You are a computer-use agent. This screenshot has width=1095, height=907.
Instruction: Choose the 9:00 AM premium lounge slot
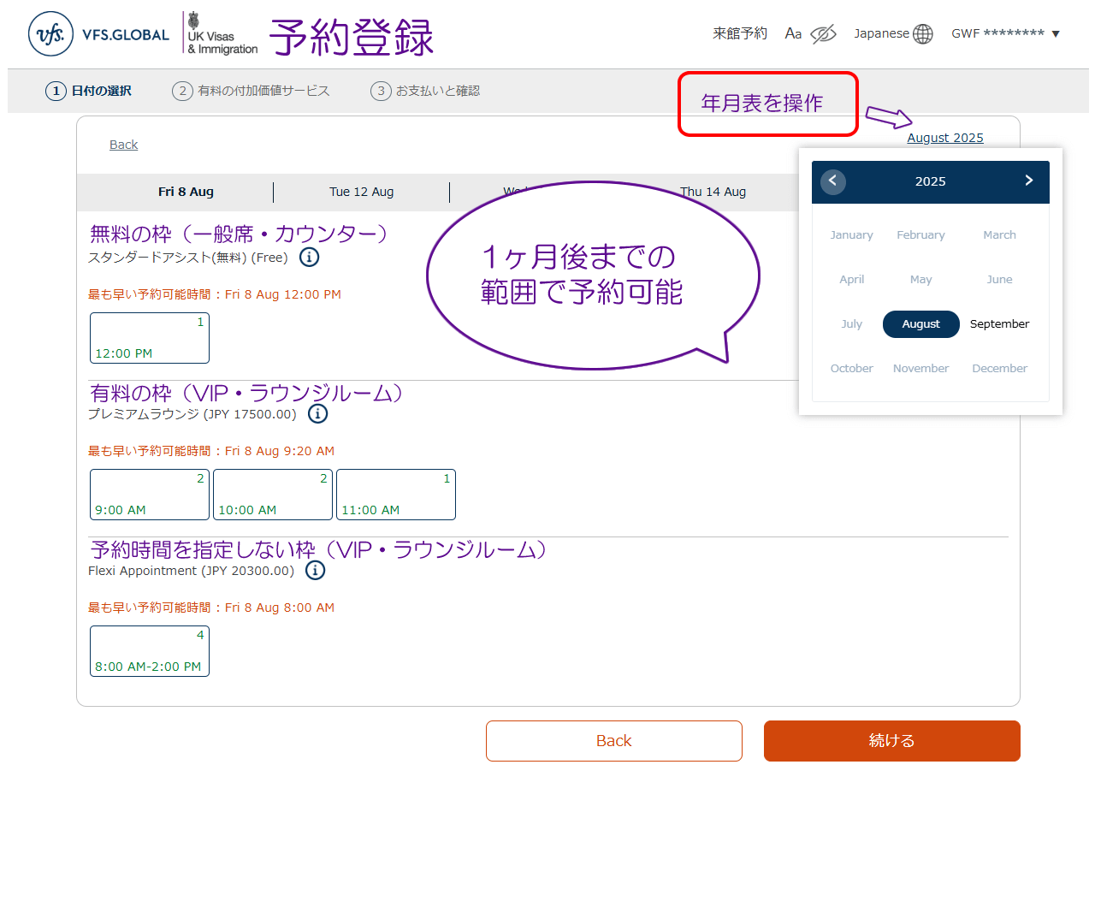pyautogui.click(x=150, y=495)
